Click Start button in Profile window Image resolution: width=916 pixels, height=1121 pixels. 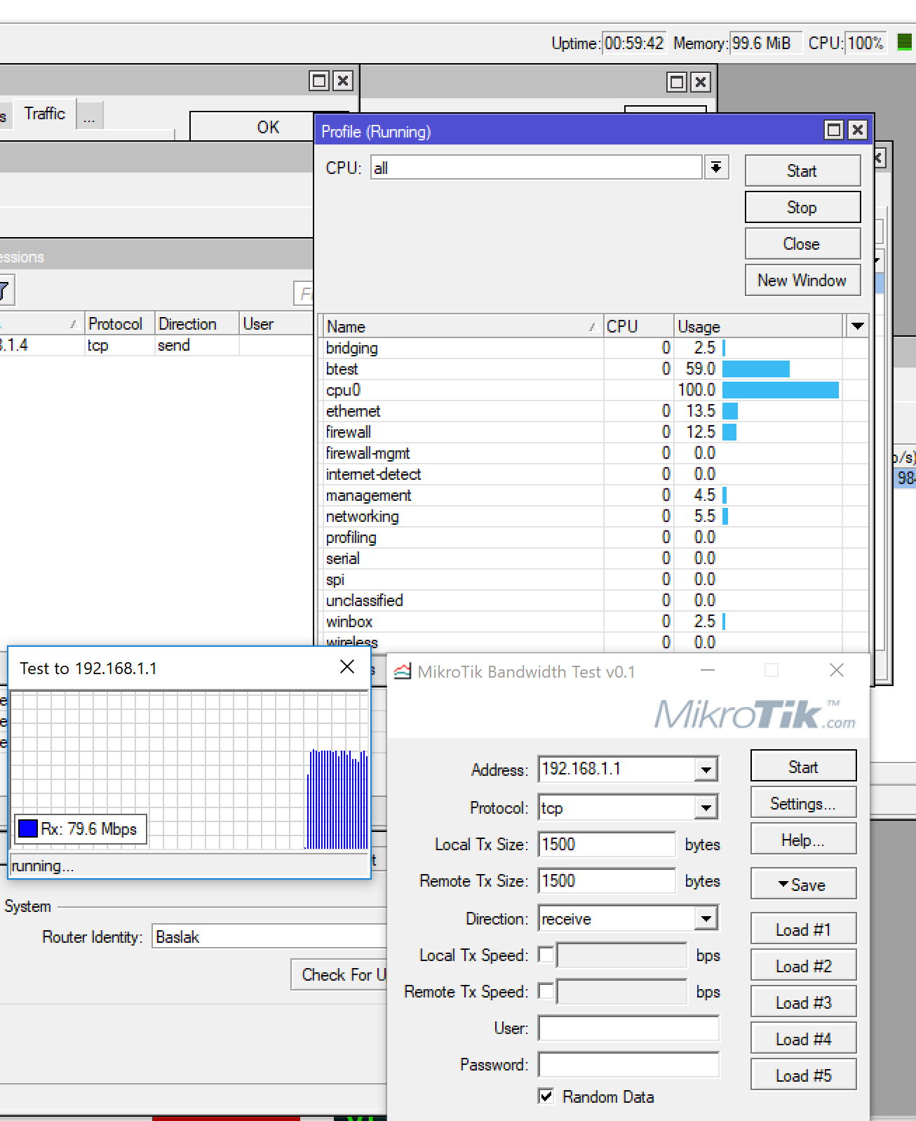[x=802, y=171]
